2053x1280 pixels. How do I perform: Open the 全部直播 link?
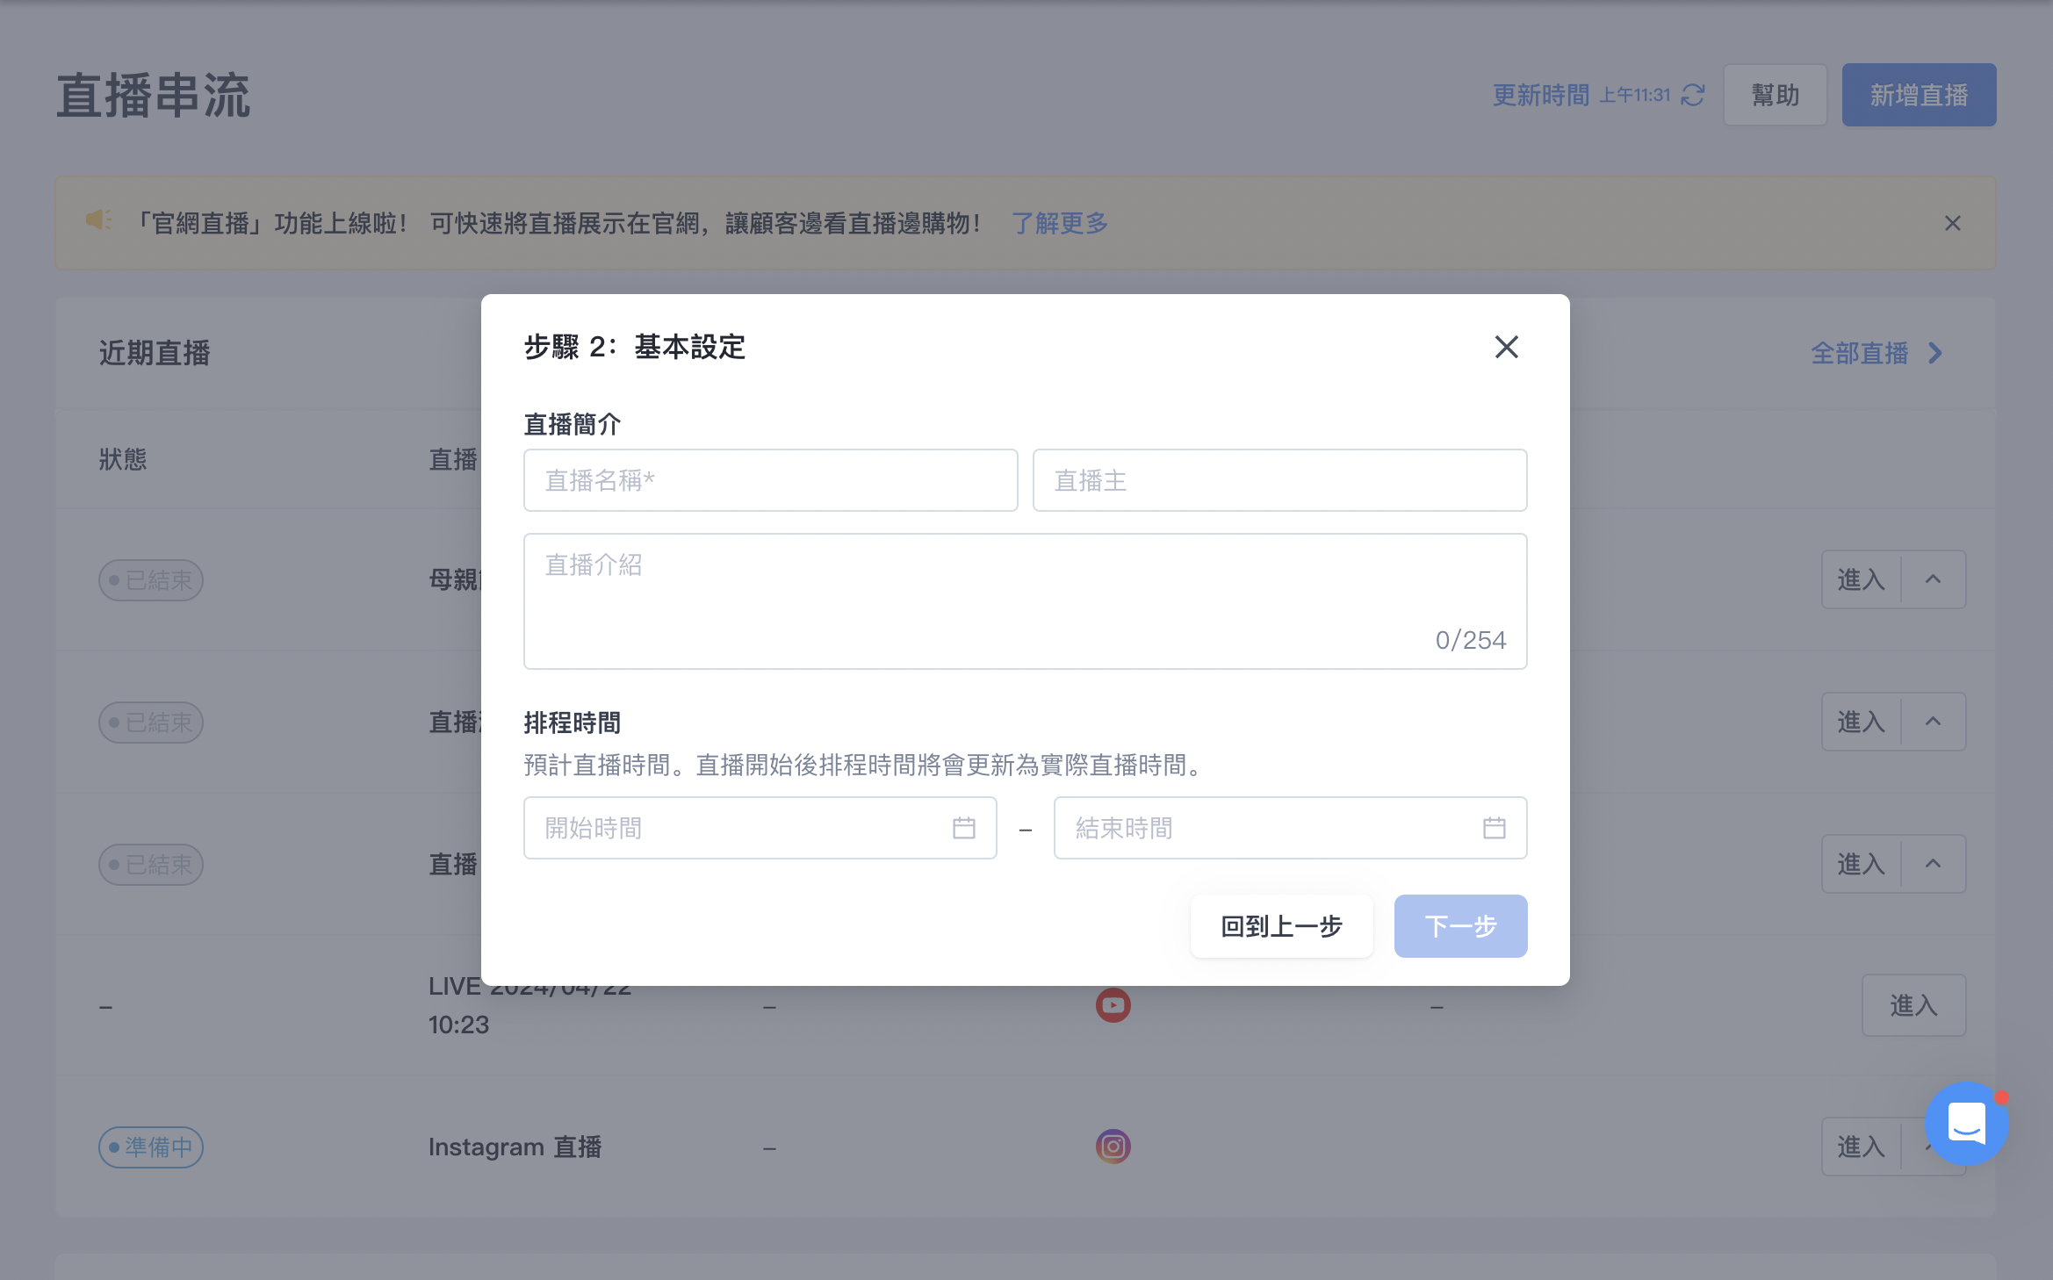(1859, 353)
